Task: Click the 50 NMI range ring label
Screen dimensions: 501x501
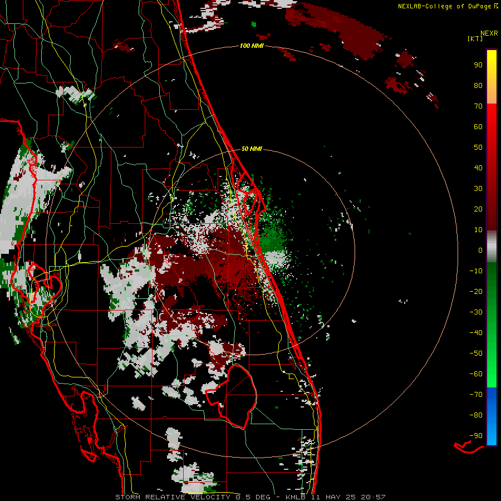Action: coord(252,149)
